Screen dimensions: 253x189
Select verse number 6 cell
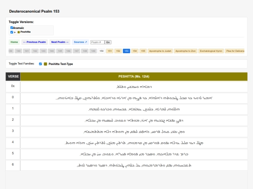point(13,165)
